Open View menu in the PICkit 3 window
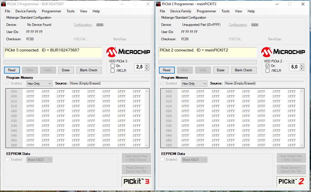This screenshot has height=192, width=311. pos(83,11)
